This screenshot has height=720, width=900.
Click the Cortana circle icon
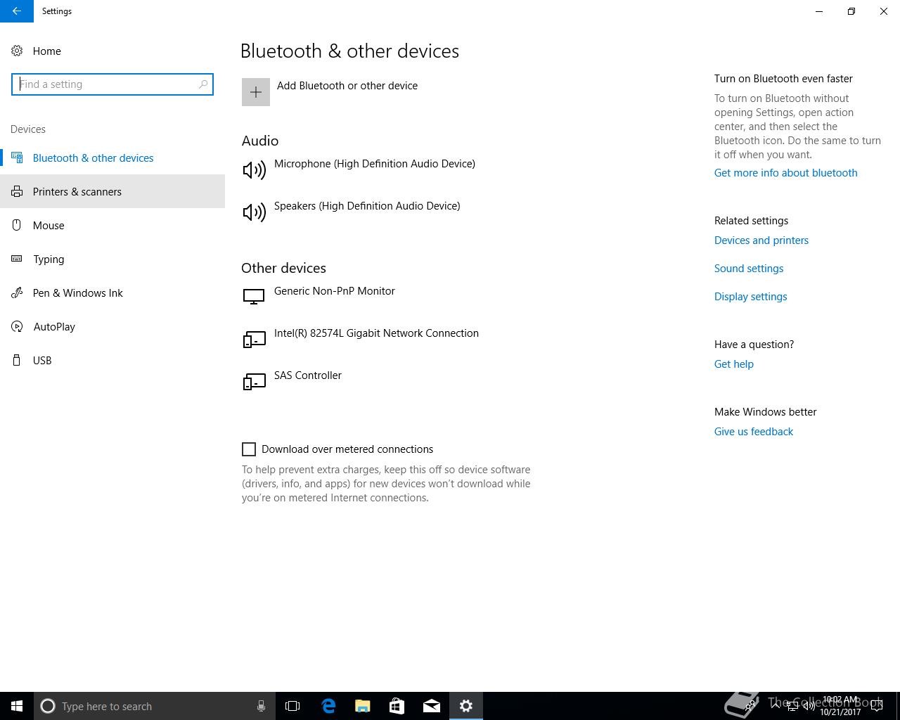[x=48, y=706]
